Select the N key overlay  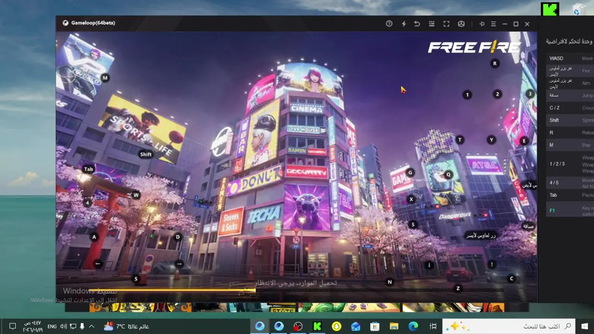[x=390, y=282]
